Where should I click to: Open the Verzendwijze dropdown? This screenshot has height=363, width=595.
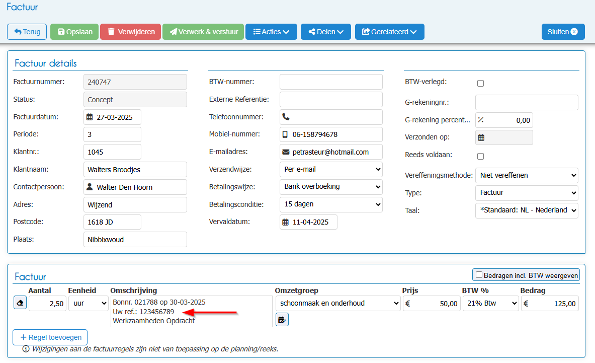[x=331, y=169]
